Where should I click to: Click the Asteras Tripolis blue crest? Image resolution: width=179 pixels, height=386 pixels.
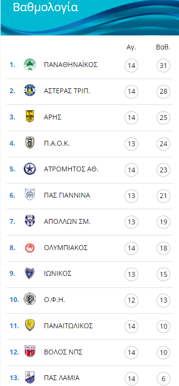[30, 90]
